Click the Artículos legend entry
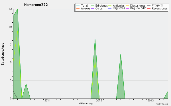 (116, 5)
